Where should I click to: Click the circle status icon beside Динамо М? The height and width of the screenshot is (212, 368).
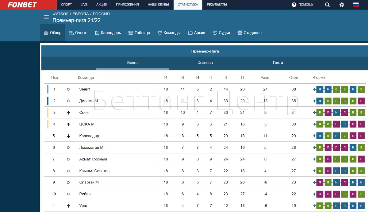[68, 101]
